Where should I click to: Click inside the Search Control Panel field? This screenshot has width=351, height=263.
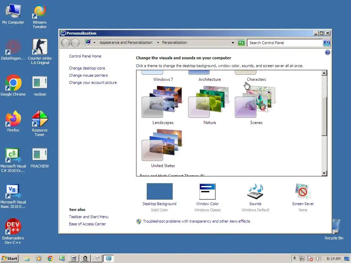pyautogui.click(x=285, y=43)
